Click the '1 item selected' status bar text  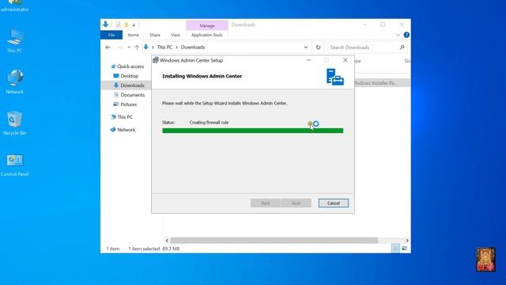(144, 249)
